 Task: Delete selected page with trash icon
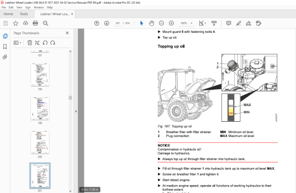point(30,43)
